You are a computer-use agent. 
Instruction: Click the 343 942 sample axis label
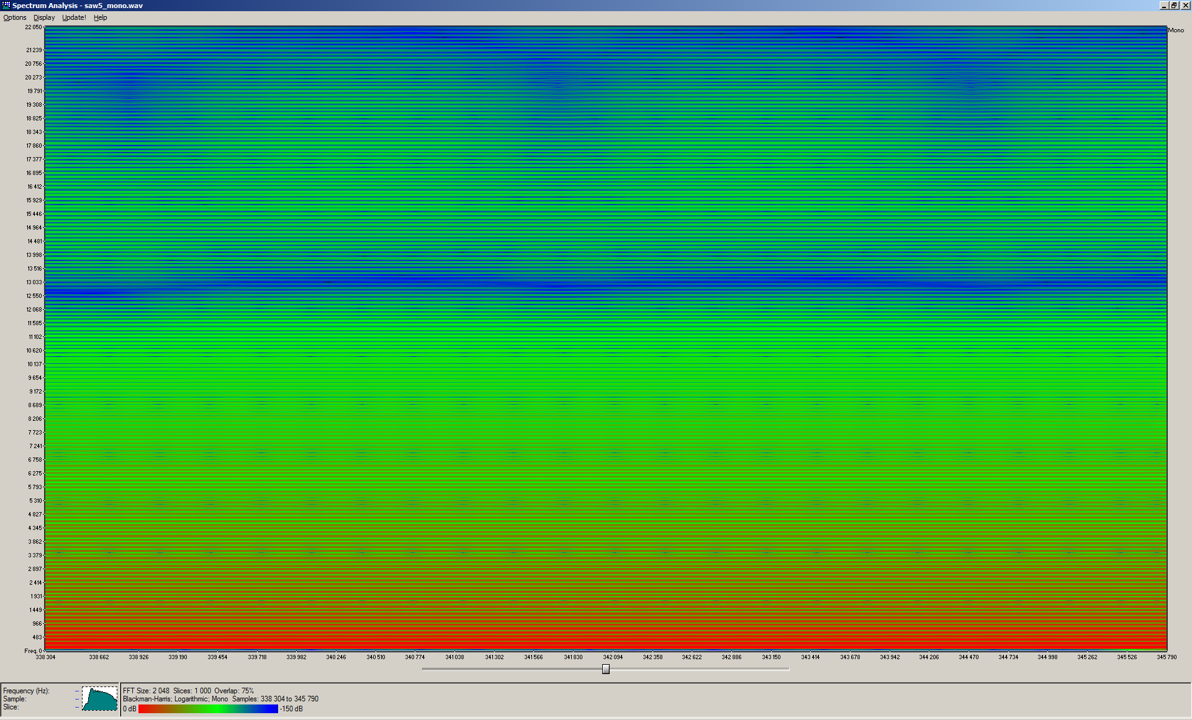pos(890,657)
